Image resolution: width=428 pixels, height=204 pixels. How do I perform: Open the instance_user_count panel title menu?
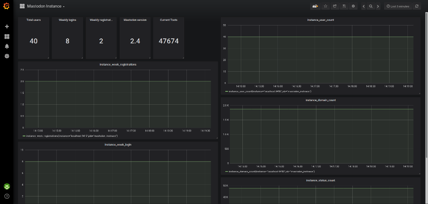pyautogui.click(x=320, y=20)
